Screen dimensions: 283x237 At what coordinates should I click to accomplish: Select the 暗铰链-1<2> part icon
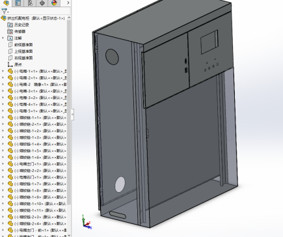click(10, 131)
